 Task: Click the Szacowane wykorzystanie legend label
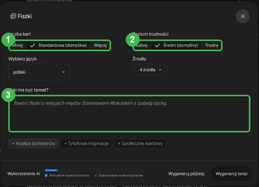point(120,175)
